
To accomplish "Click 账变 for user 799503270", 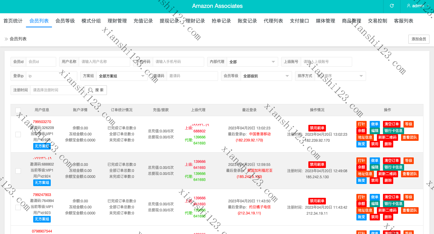I will pos(362,144).
